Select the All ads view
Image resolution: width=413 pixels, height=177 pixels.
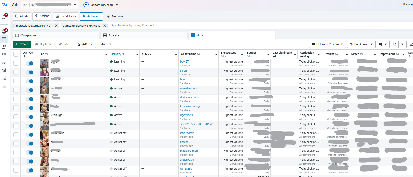[x=22, y=16]
